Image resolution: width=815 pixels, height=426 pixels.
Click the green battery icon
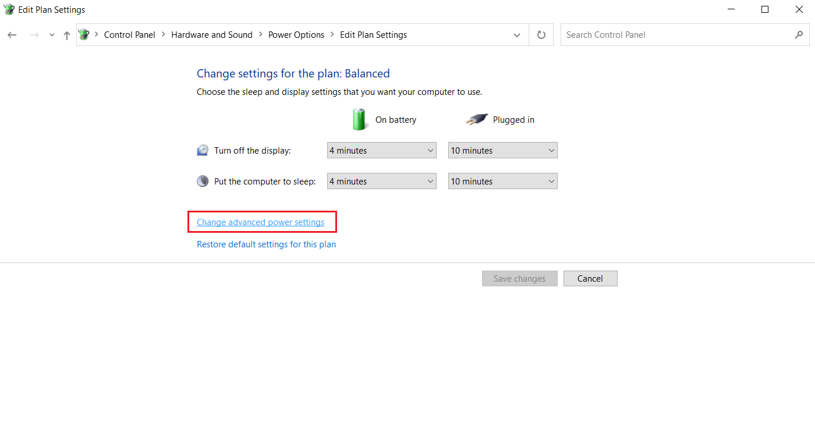coord(359,119)
